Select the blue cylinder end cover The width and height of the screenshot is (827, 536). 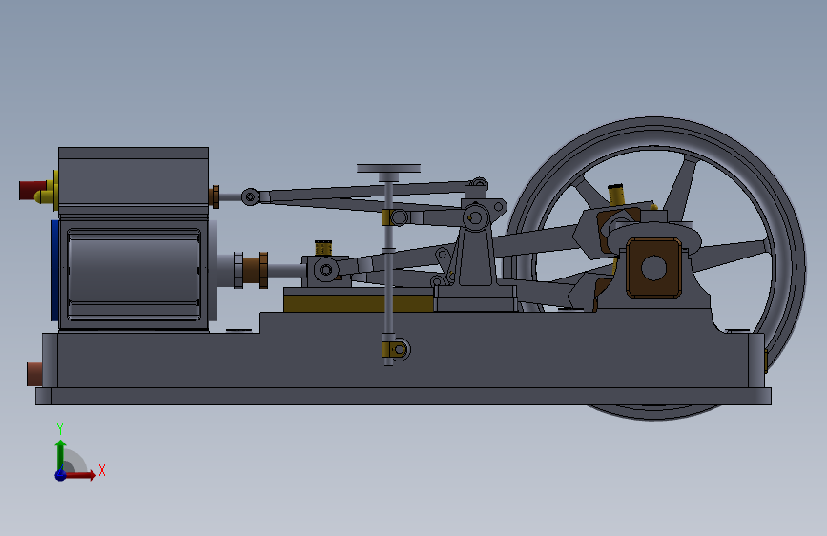point(54,271)
